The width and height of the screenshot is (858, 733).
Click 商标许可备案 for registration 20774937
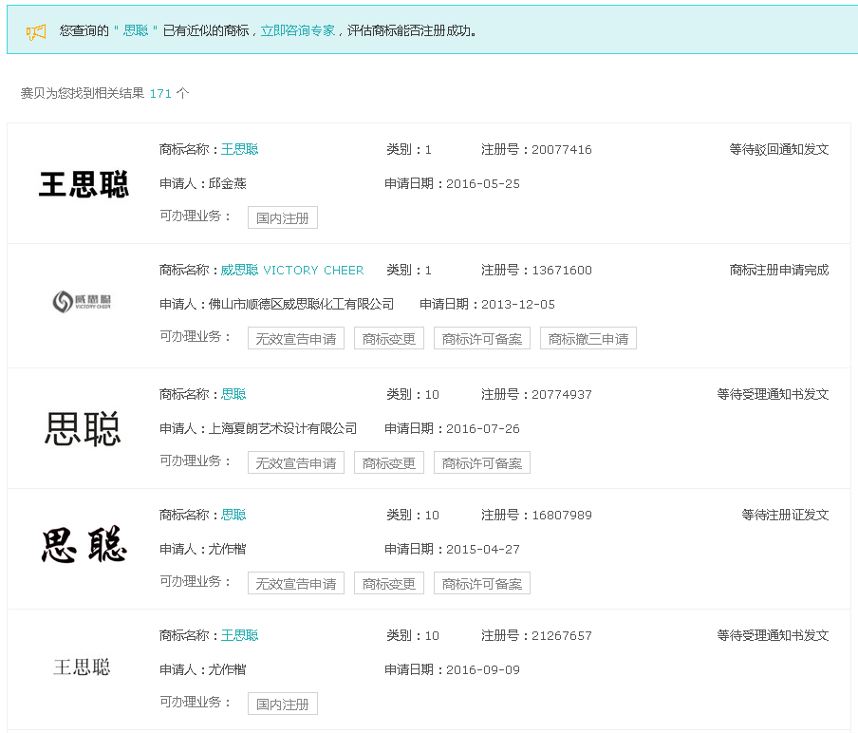point(482,462)
